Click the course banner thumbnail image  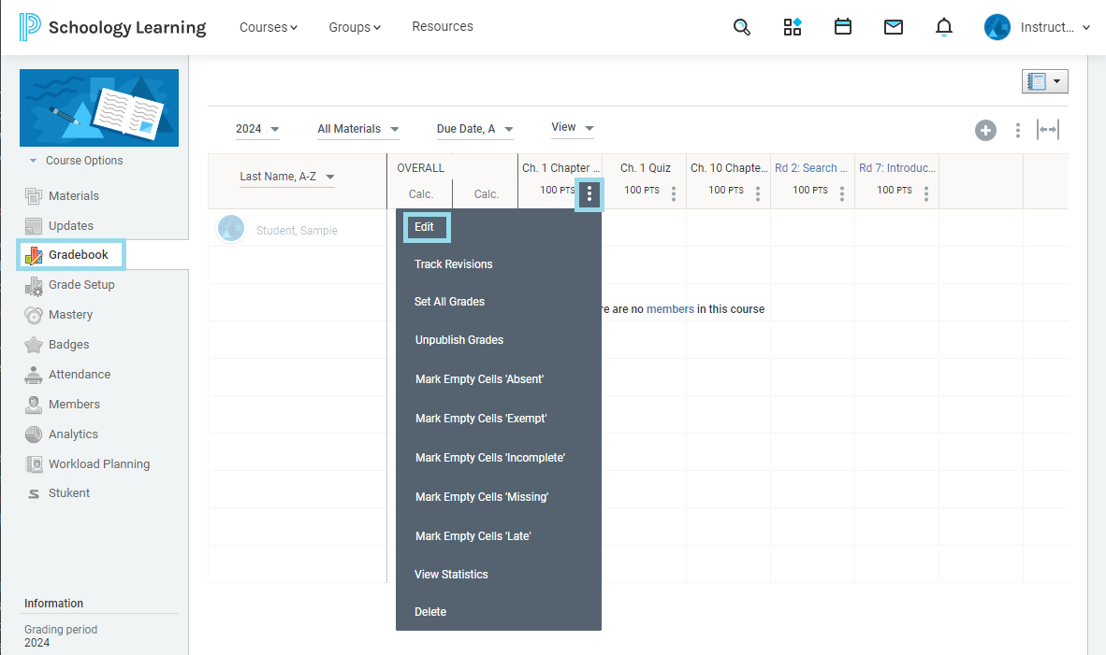coord(99,107)
